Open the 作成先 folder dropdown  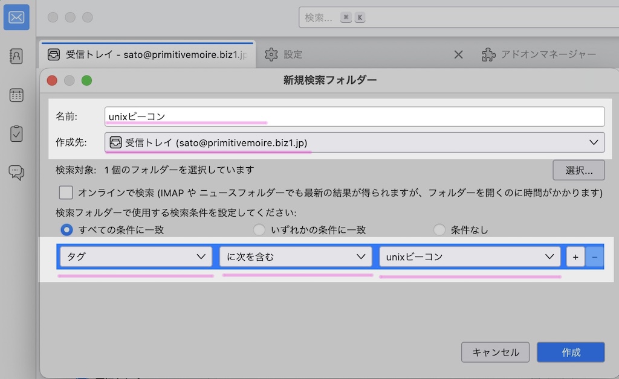click(x=354, y=142)
